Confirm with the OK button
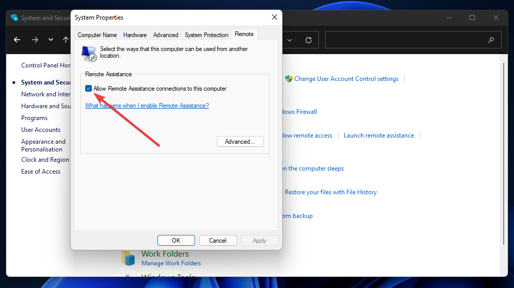This screenshot has width=514, height=288. (x=176, y=240)
